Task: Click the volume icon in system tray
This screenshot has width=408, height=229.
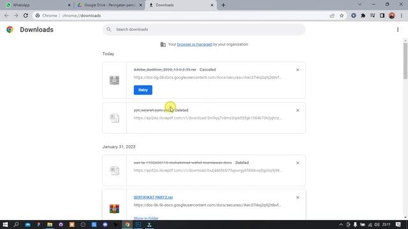Action: [377, 225]
